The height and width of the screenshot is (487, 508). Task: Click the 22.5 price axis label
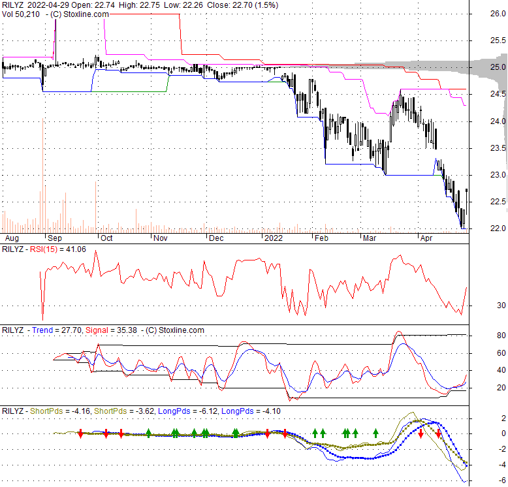click(x=498, y=202)
